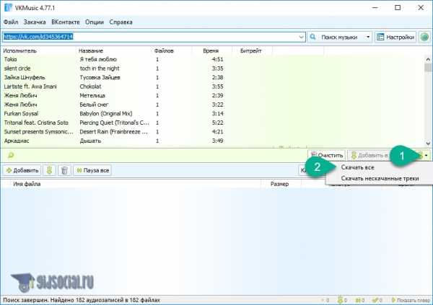Select Зайка Шнуфель artist row

pos(25,78)
